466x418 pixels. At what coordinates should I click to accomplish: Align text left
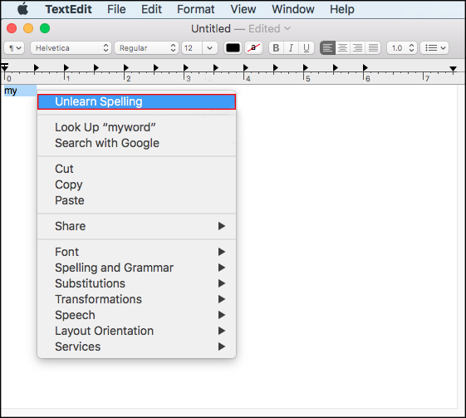coord(327,48)
